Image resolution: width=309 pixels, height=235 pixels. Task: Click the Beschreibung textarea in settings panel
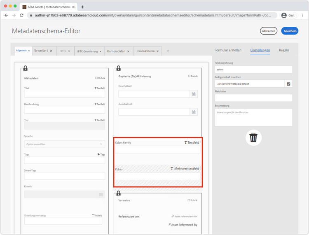253,118
